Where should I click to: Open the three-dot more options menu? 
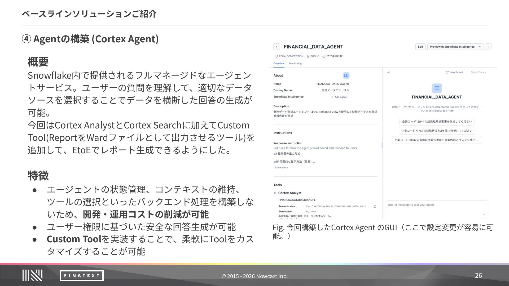pos(488,47)
